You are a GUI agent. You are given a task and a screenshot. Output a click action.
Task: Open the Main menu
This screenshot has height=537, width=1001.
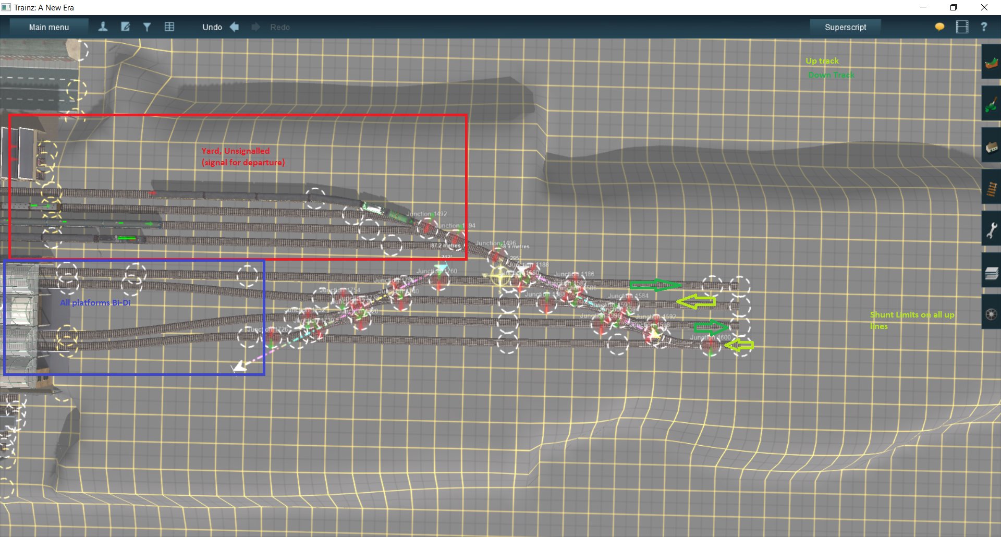[x=48, y=27]
